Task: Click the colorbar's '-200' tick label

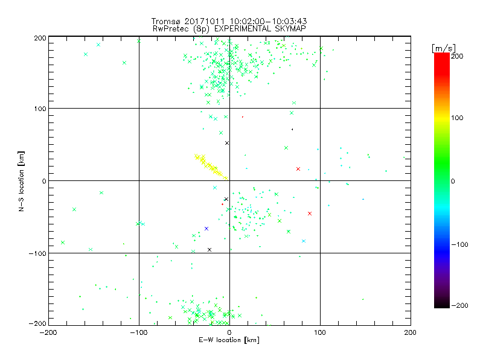Action: pos(459,305)
